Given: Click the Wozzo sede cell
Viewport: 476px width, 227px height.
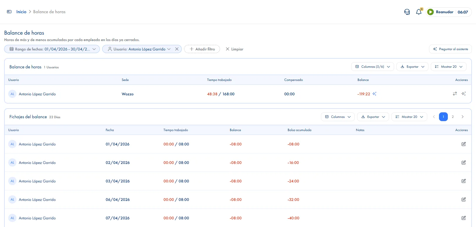Looking at the screenshot, I should point(127,94).
